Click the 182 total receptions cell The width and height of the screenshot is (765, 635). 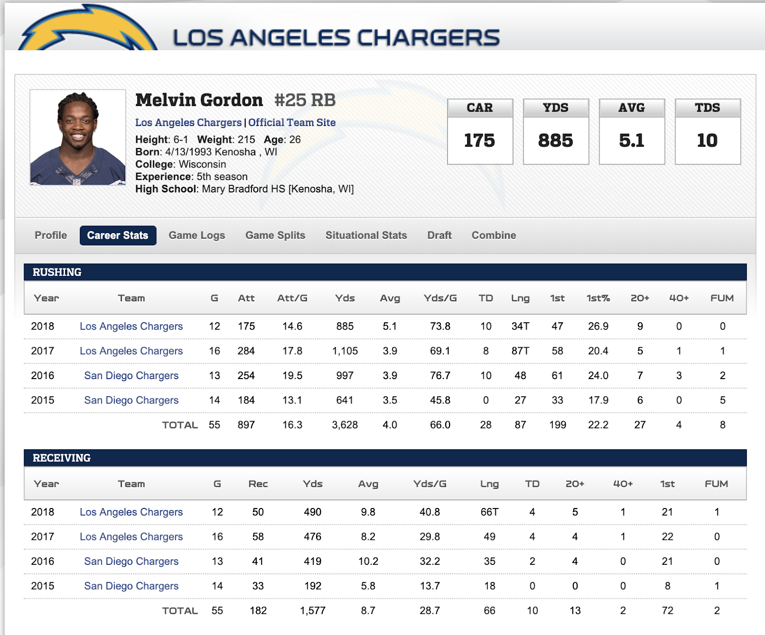[258, 611]
